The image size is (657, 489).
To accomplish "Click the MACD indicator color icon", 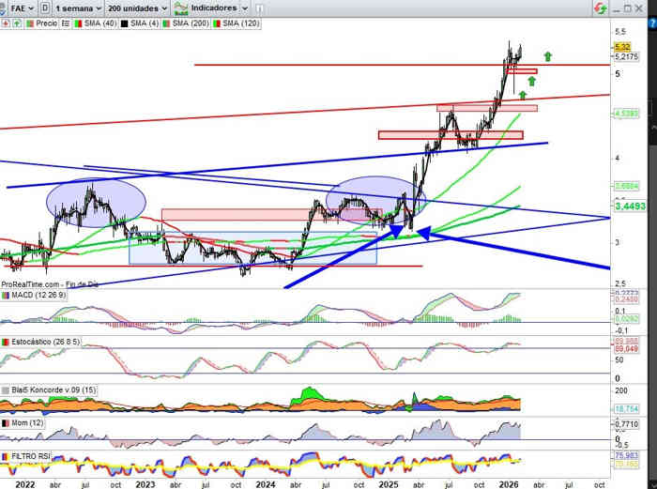I will pyautogui.click(x=6, y=296).
